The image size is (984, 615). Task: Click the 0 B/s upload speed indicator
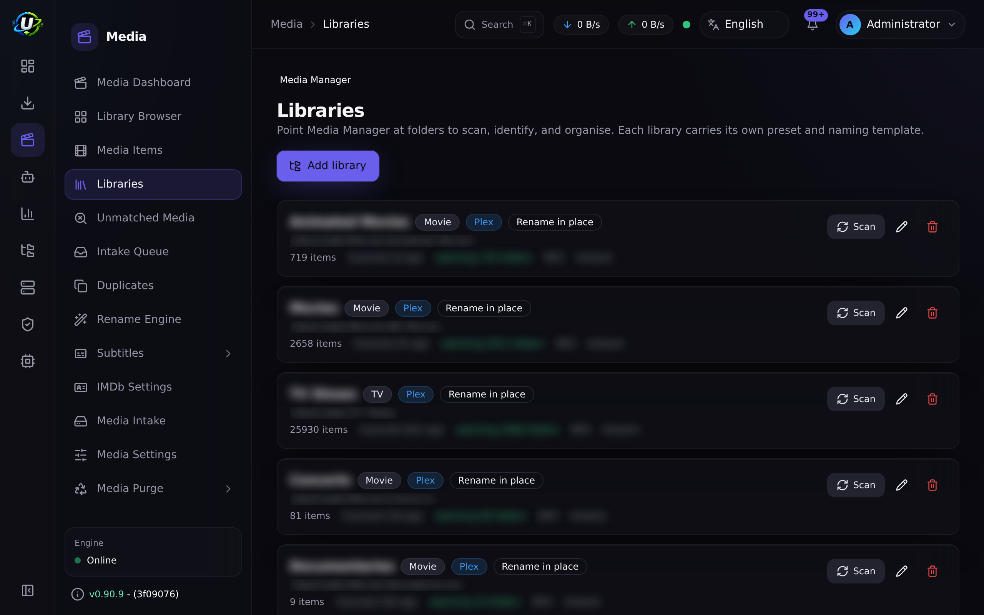(646, 24)
